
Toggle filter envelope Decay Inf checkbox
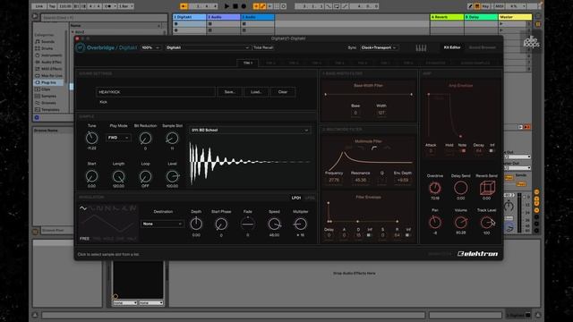[x=369, y=235]
